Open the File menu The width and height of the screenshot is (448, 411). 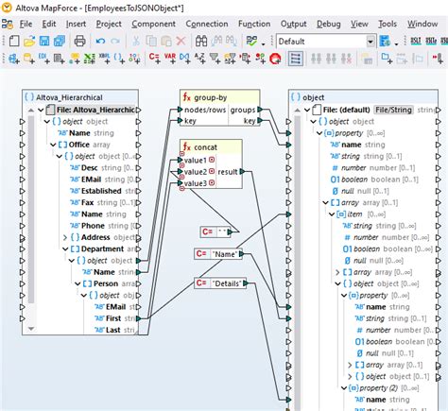coord(26,24)
